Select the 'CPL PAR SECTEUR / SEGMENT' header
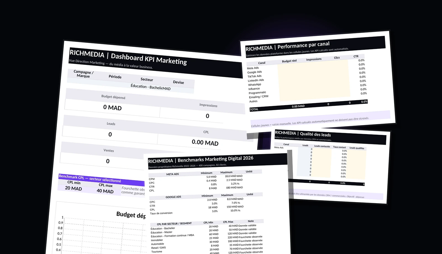442x254 pixels. point(174,224)
